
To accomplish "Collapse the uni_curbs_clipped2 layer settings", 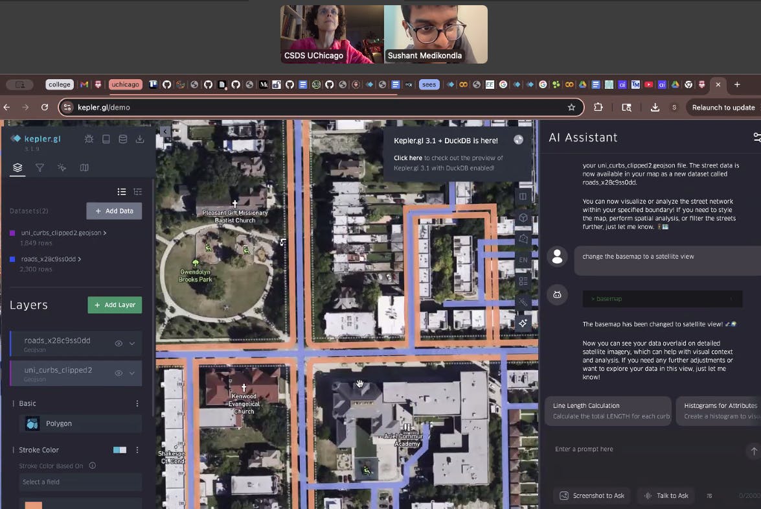I will [x=132, y=373].
